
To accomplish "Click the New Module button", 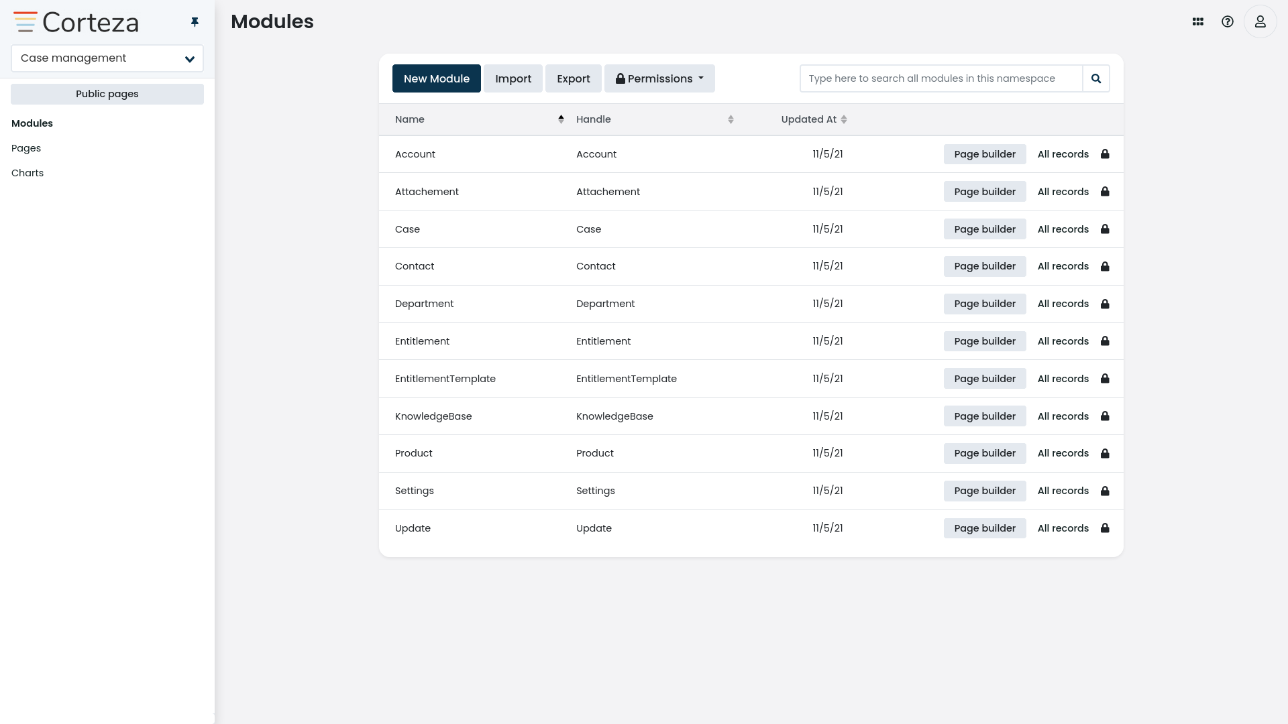I will [x=436, y=78].
